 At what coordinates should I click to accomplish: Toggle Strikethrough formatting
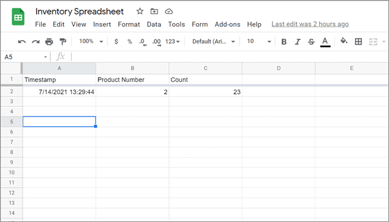point(311,42)
